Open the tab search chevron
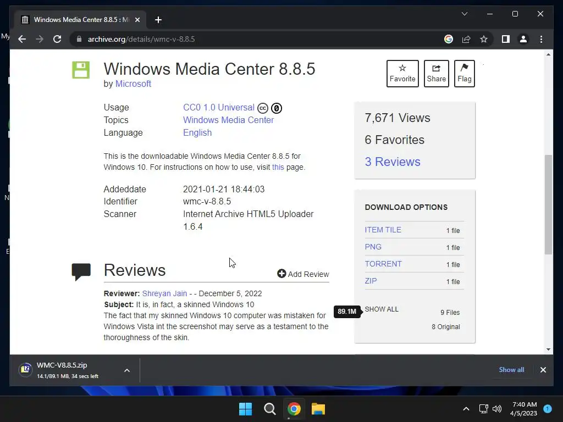 464,14
